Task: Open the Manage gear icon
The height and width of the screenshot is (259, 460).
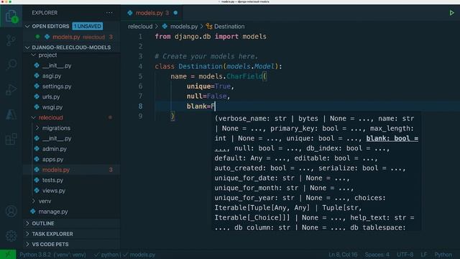Action: [11, 235]
